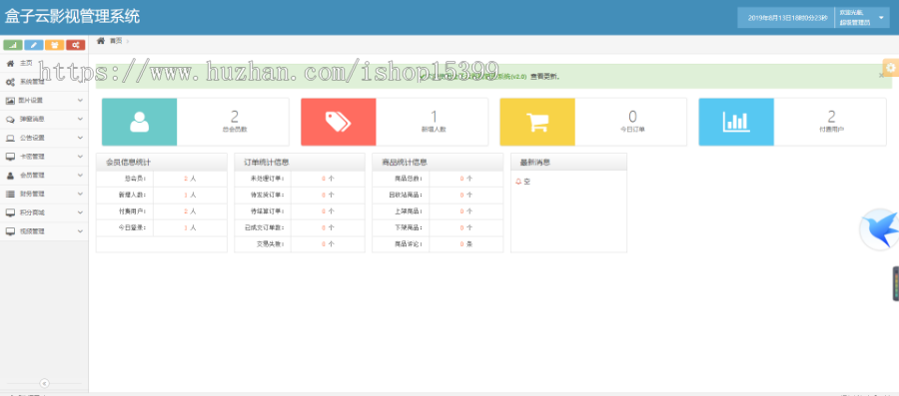Viewport: 899px width, 396px height.
Task: Expand the 积分商城 chevron
Action: point(80,212)
